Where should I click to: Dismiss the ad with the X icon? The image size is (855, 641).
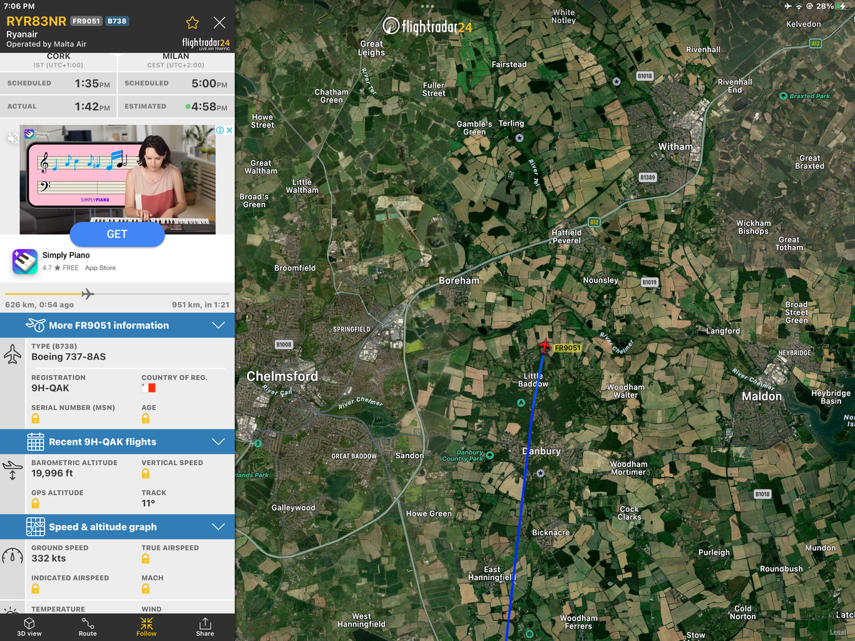[230, 130]
